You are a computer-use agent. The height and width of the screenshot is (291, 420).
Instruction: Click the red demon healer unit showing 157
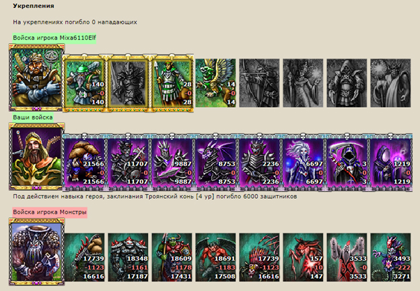(303, 257)
